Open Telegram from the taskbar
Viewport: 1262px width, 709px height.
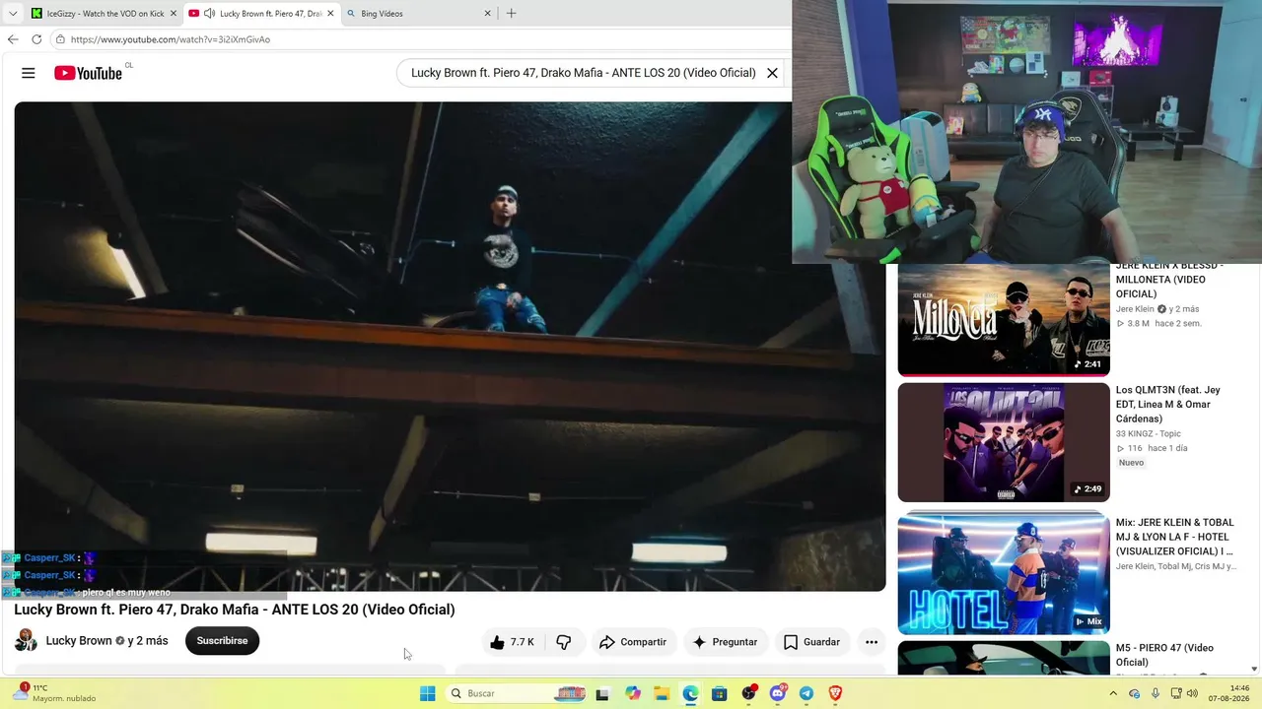[x=806, y=693]
